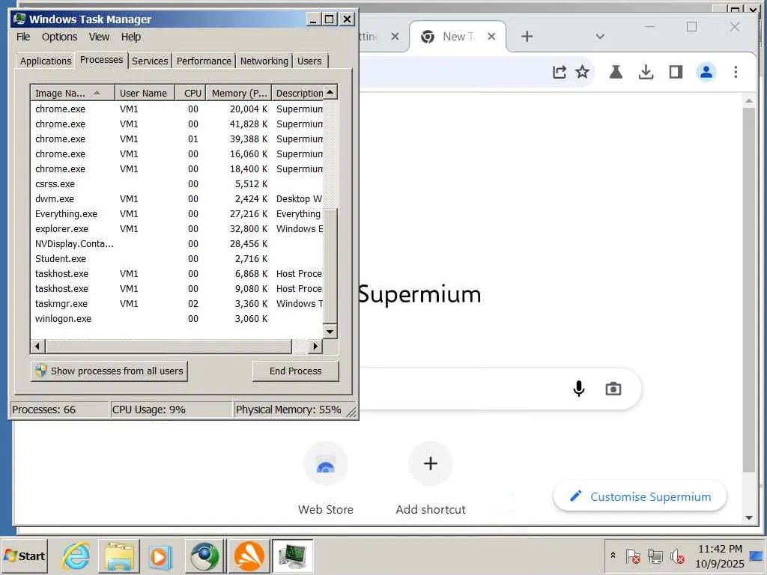
Task: Select the Everything.exe process row
Action: coord(177,213)
